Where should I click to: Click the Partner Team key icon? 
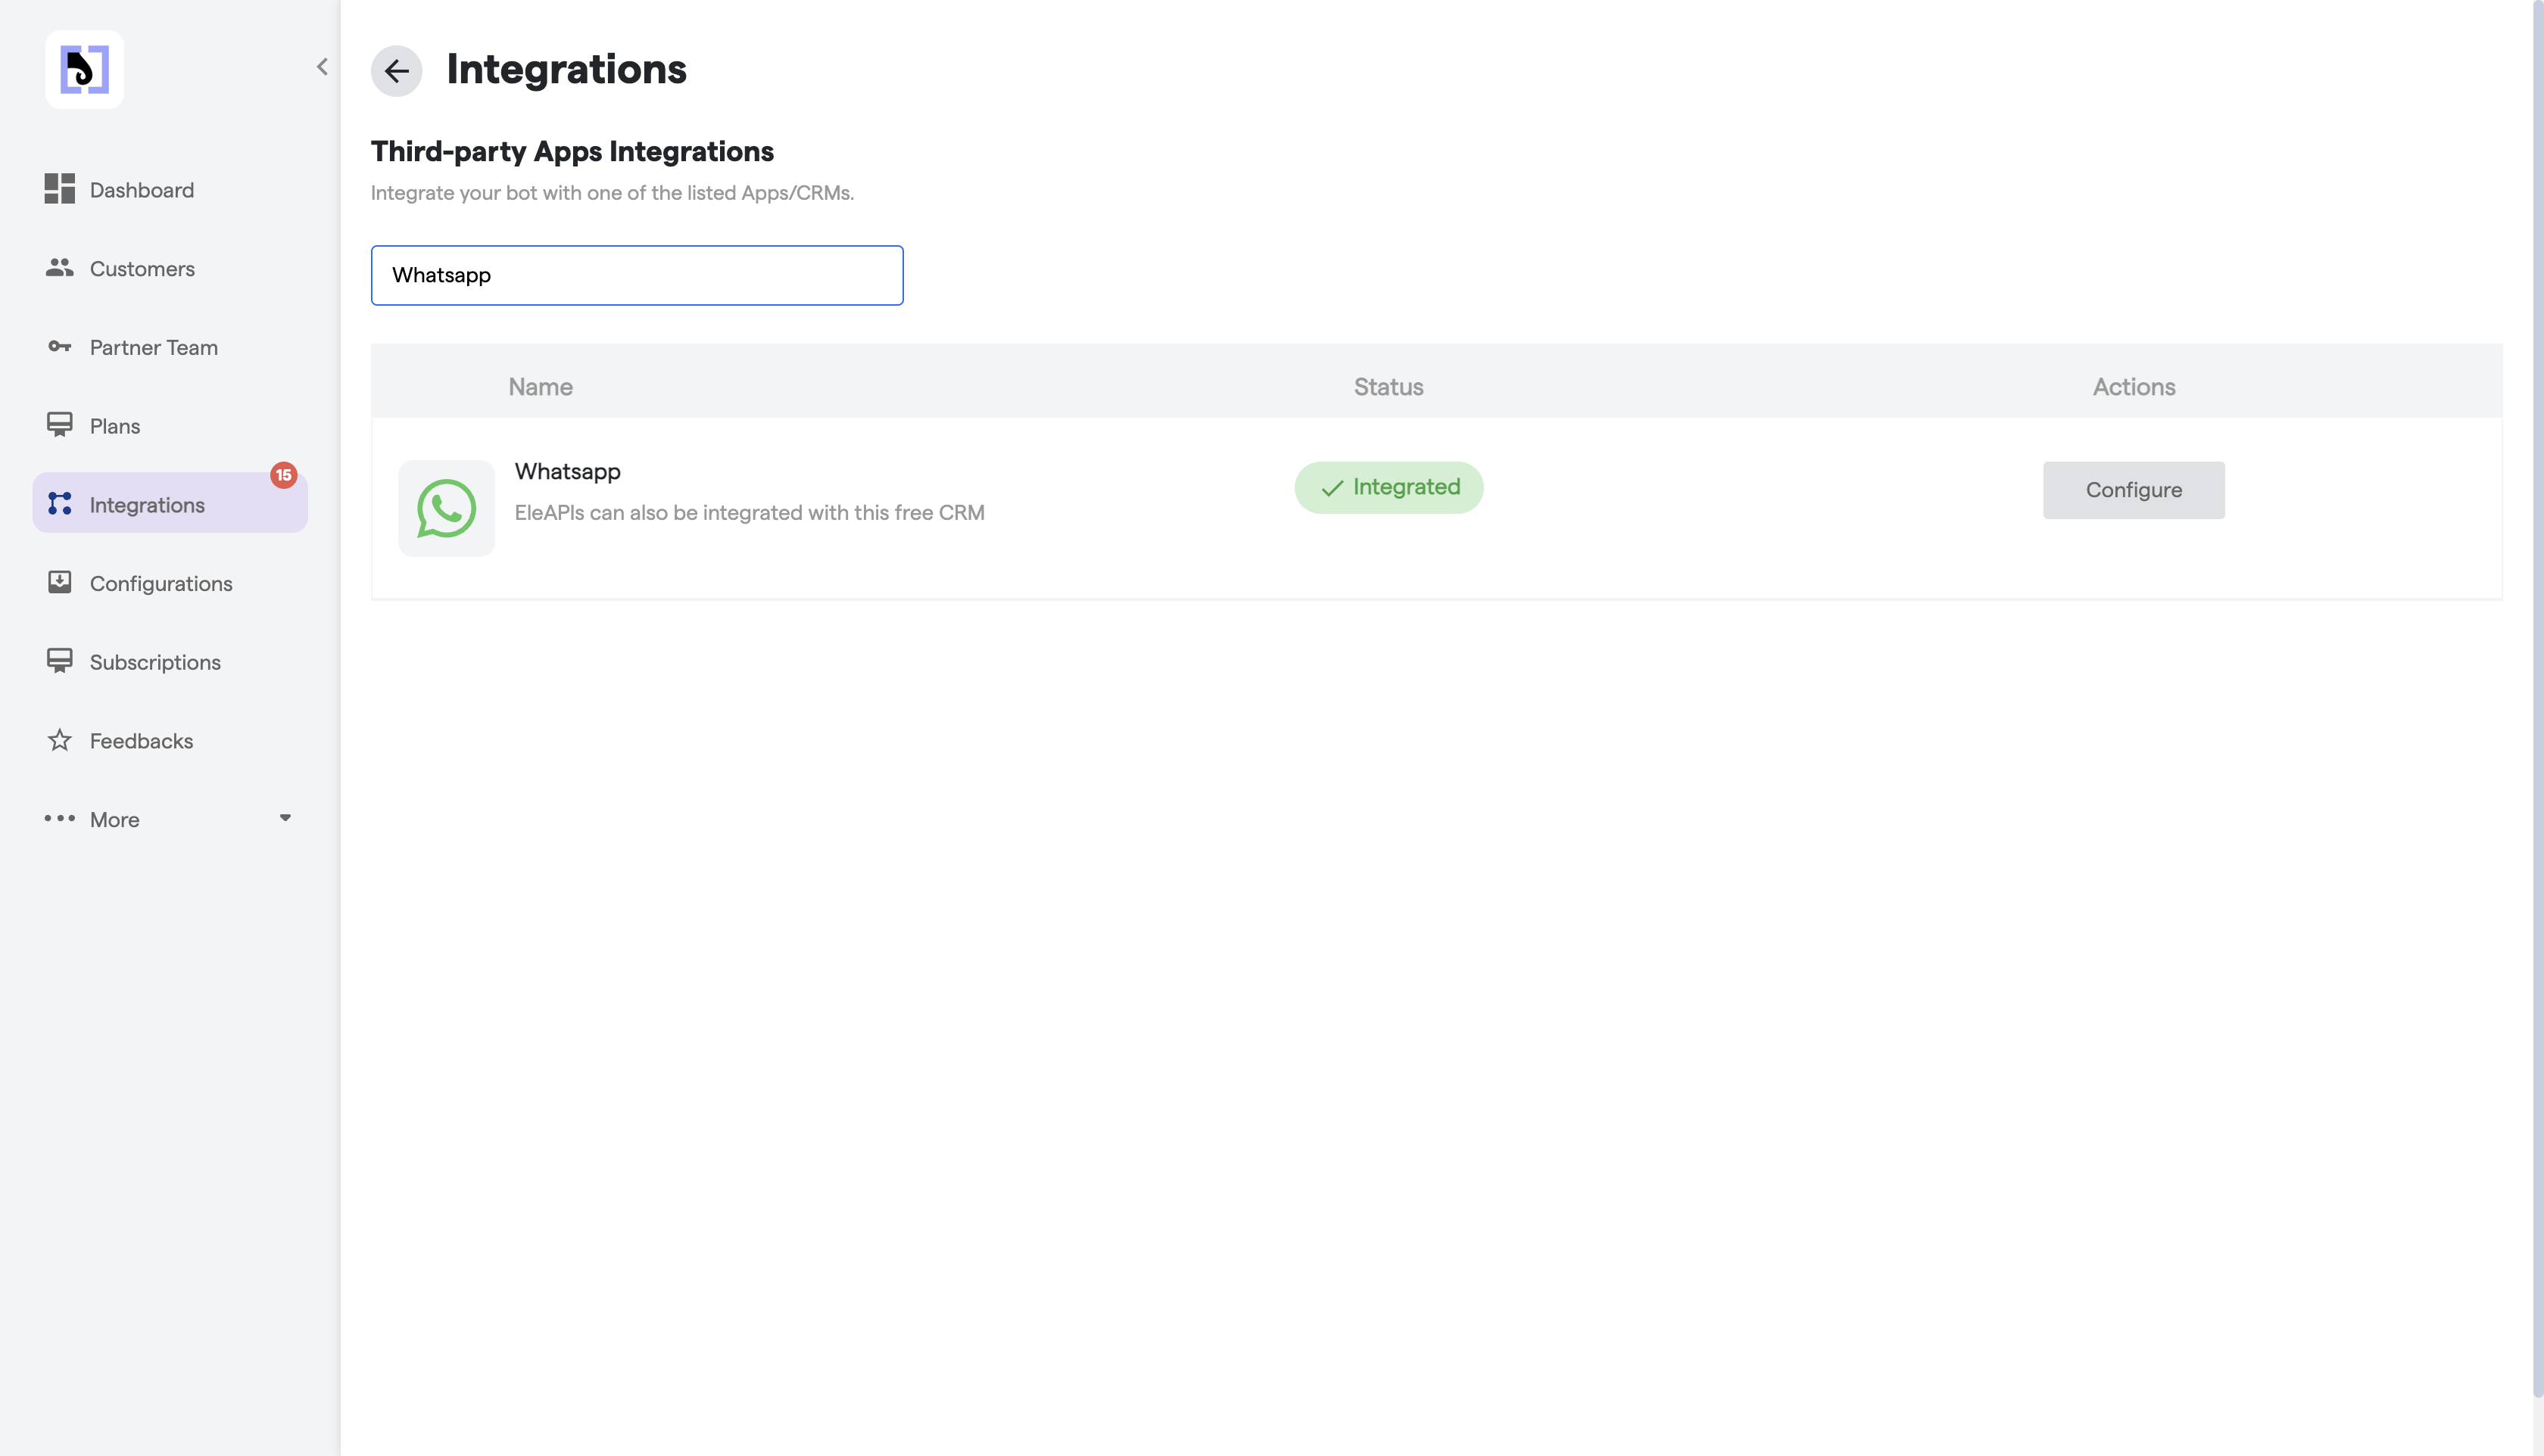pos(59,347)
